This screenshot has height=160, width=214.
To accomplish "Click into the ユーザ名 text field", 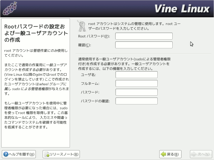I will click(x=136, y=75).
